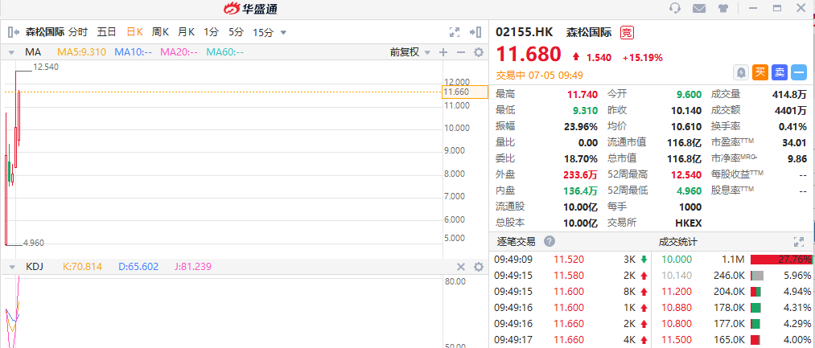Click the 27.76% volume bar at 10.000

[780, 259]
